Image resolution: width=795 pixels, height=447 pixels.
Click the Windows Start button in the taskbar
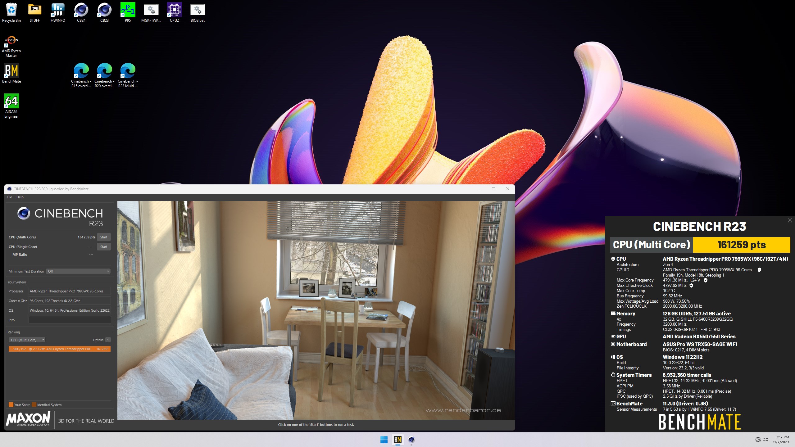pyautogui.click(x=384, y=440)
